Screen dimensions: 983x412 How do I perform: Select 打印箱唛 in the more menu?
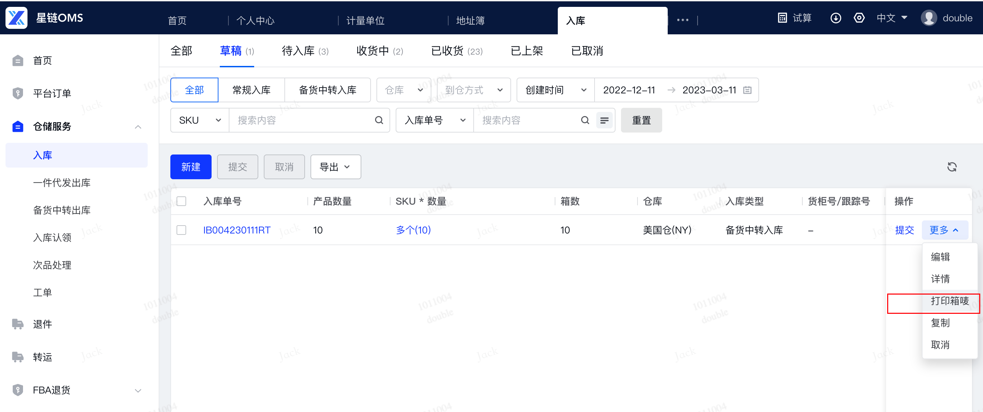click(x=949, y=301)
